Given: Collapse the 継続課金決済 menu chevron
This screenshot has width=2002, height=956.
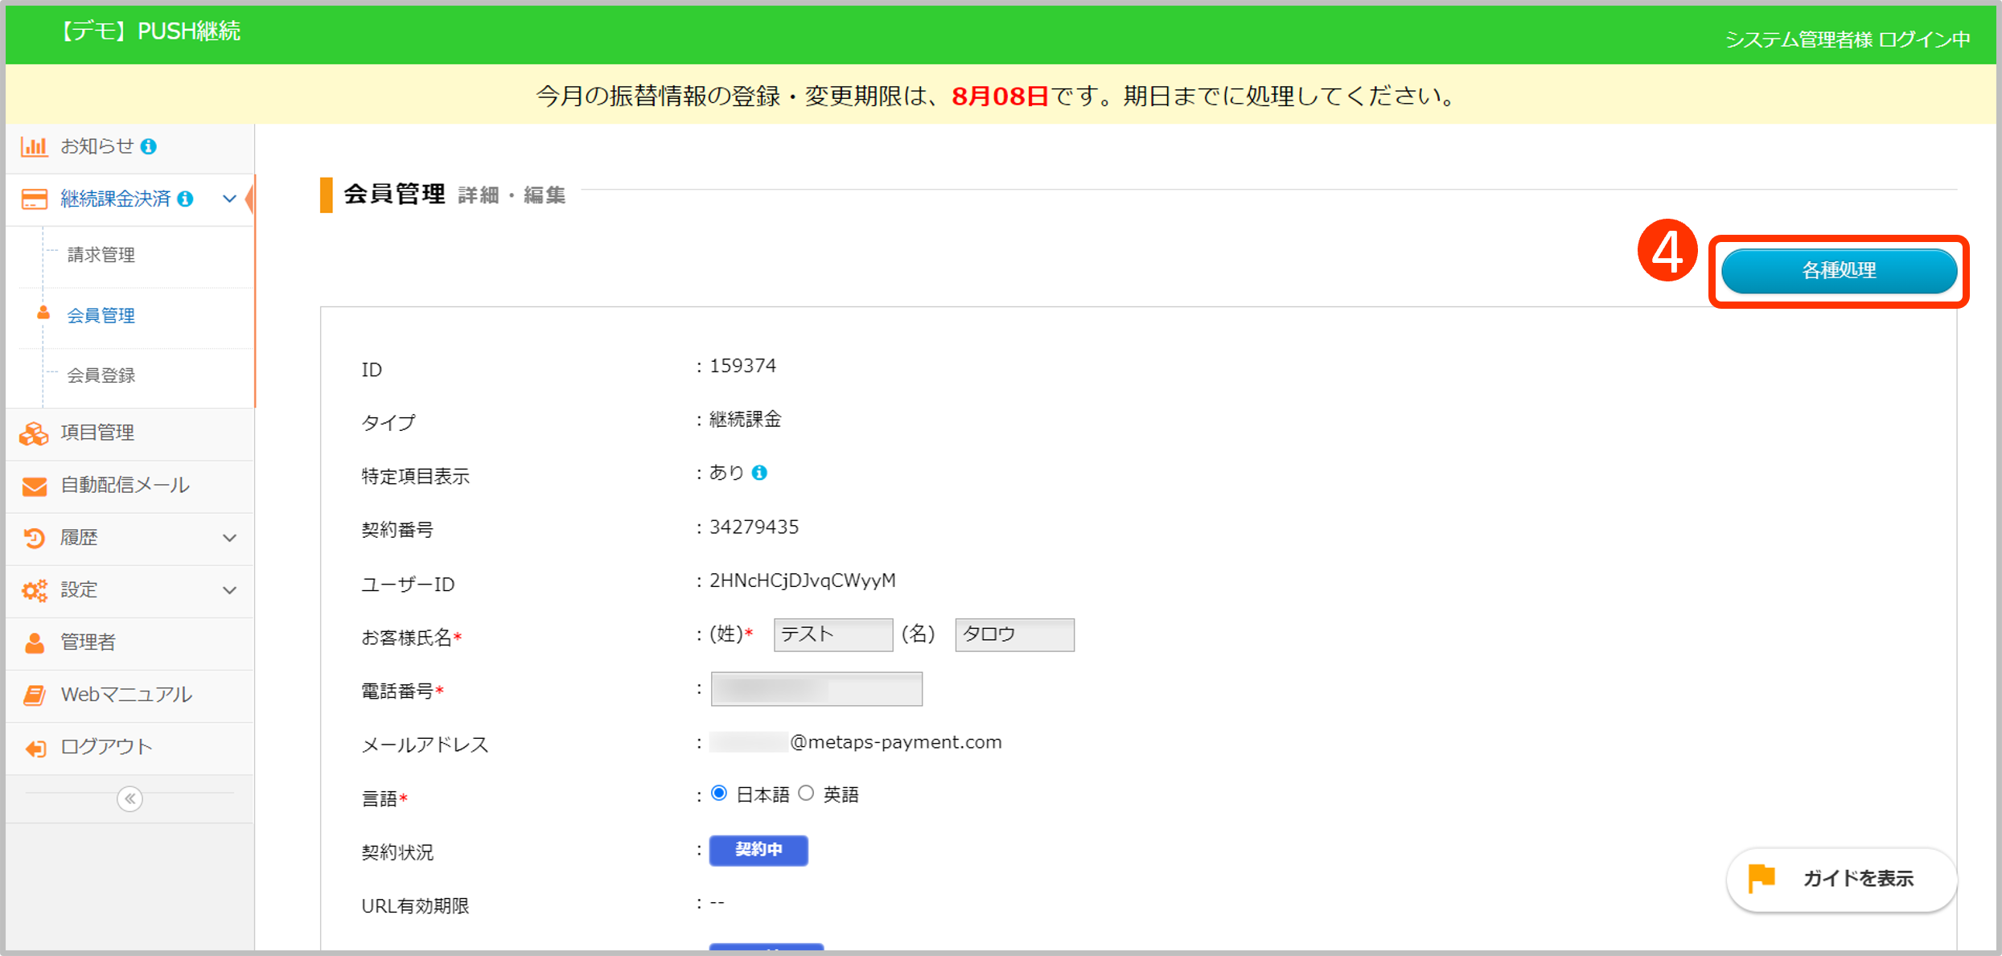Looking at the screenshot, I should click(x=229, y=199).
